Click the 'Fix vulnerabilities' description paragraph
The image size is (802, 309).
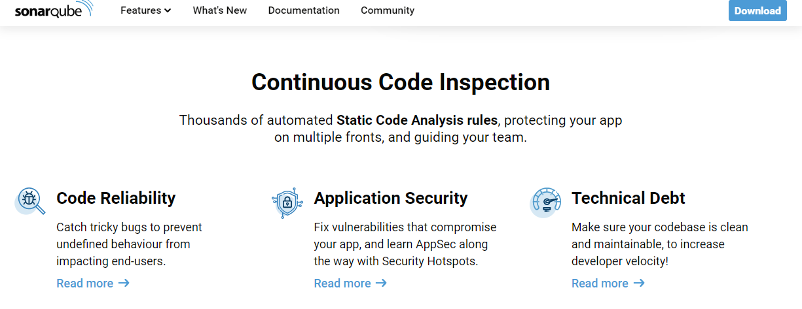[x=405, y=244]
